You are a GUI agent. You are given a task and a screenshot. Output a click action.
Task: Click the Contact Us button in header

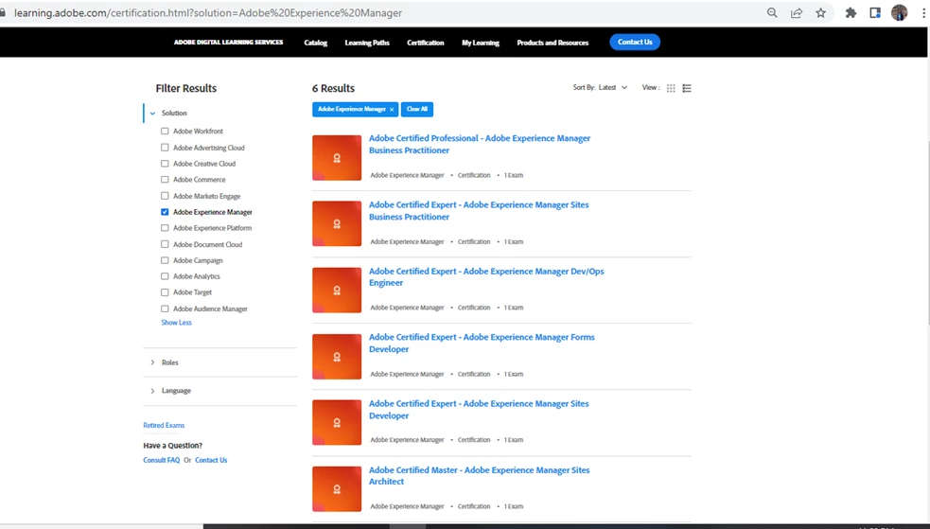tap(635, 42)
